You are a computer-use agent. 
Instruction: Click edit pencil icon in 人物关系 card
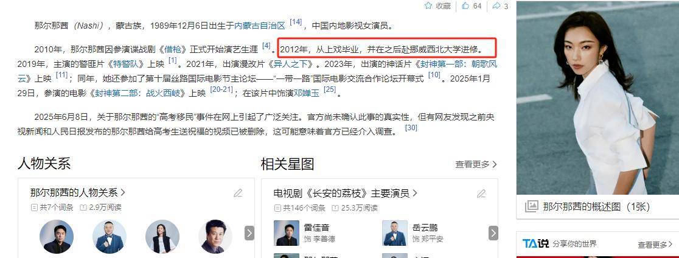pyautogui.click(x=238, y=193)
